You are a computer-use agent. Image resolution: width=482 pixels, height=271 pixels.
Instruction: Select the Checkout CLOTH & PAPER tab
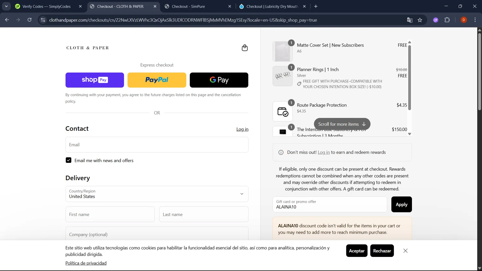pos(120,6)
